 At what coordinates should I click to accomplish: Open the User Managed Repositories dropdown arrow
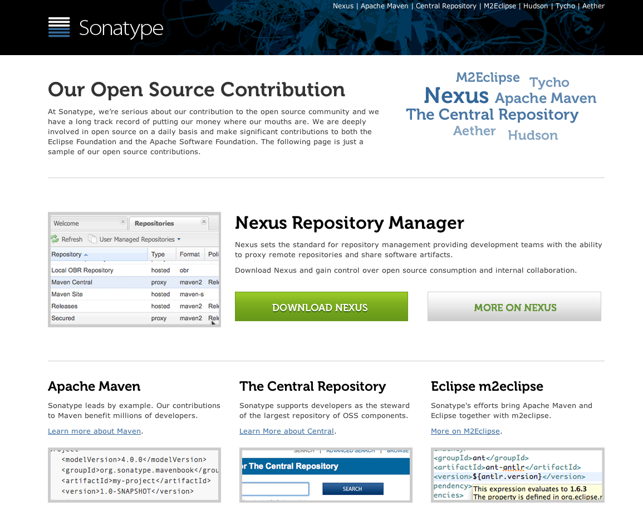click(179, 239)
